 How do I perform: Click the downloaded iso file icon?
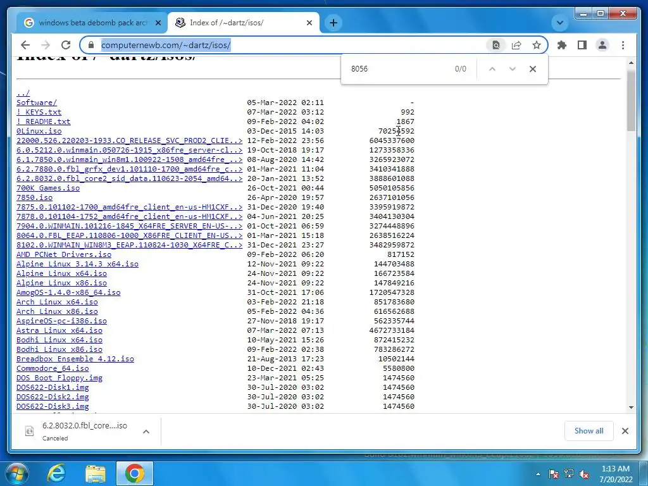29,431
